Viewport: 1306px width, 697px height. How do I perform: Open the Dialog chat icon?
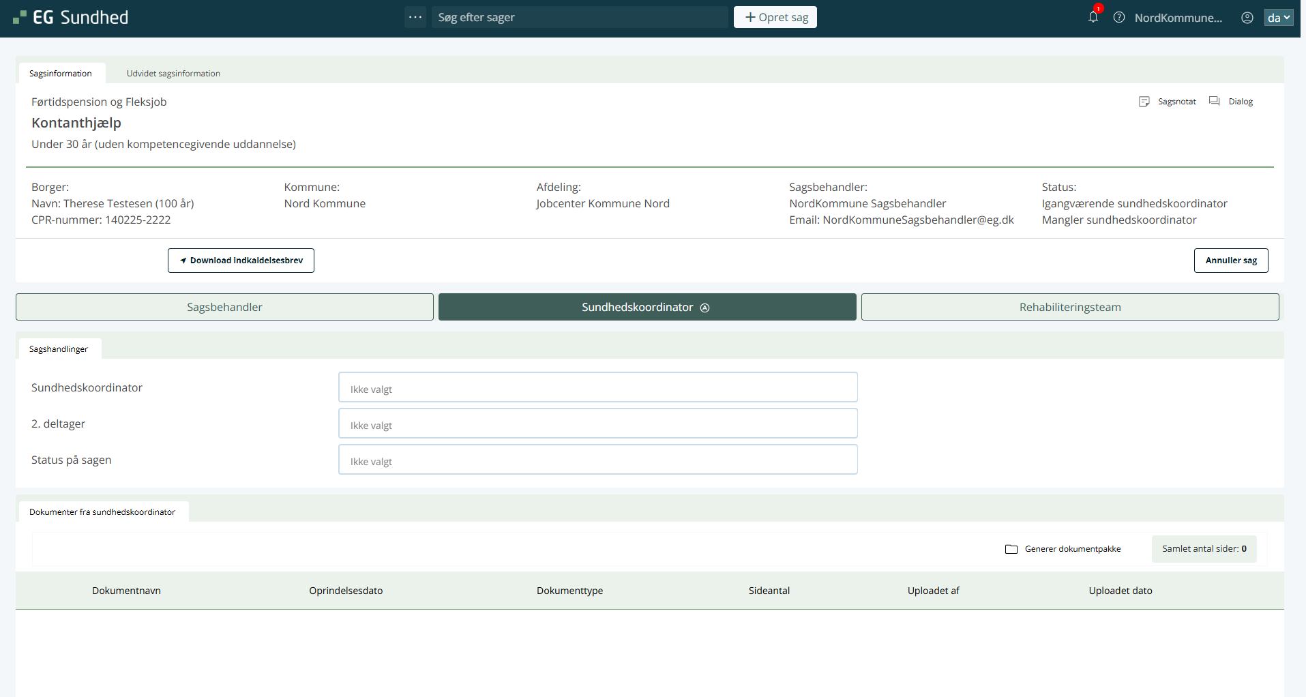click(1215, 101)
